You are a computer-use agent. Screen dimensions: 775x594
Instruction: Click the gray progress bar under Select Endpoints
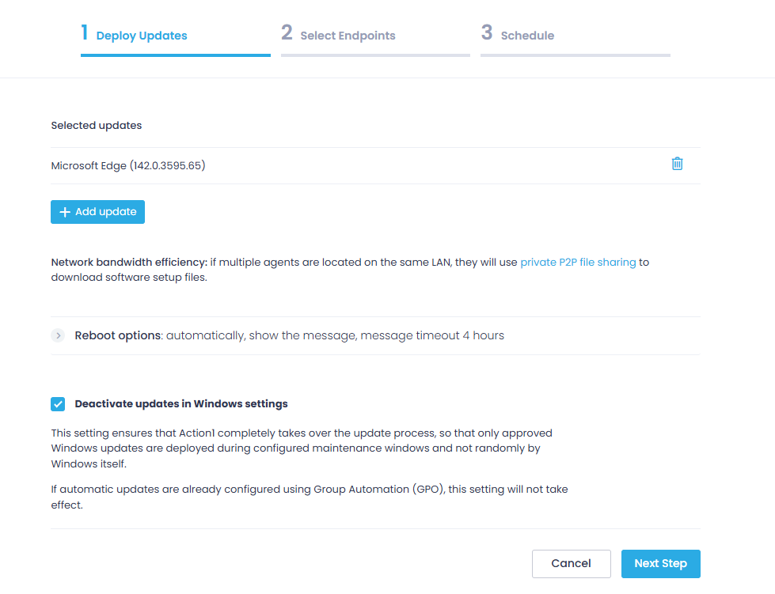[x=375, y=55]
